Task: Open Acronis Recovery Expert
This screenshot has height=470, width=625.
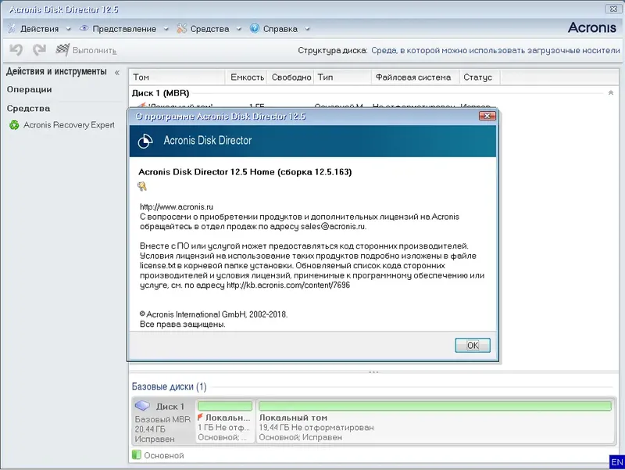Action: pos(69,125)
